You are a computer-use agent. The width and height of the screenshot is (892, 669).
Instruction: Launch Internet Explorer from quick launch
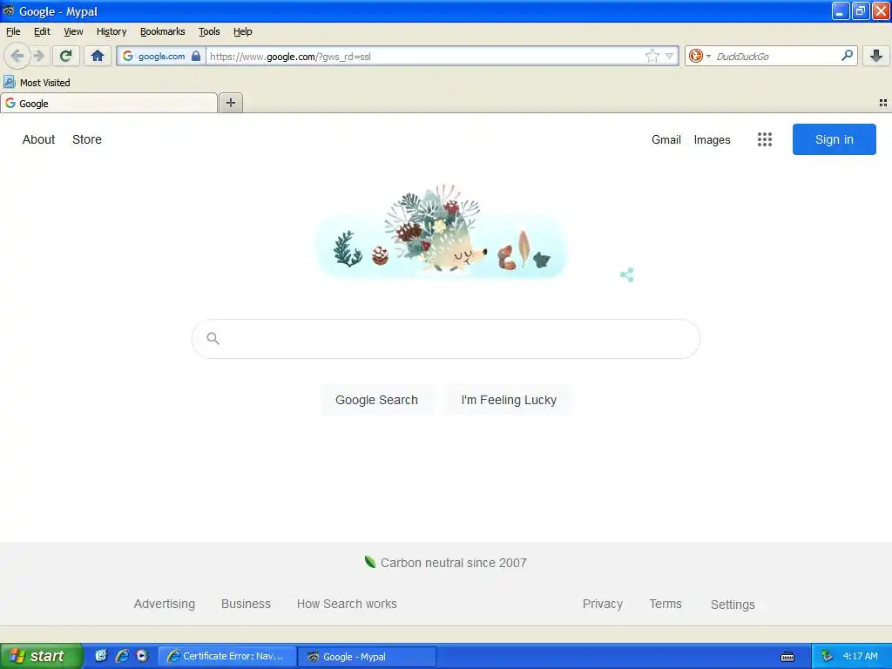[121, 656]
